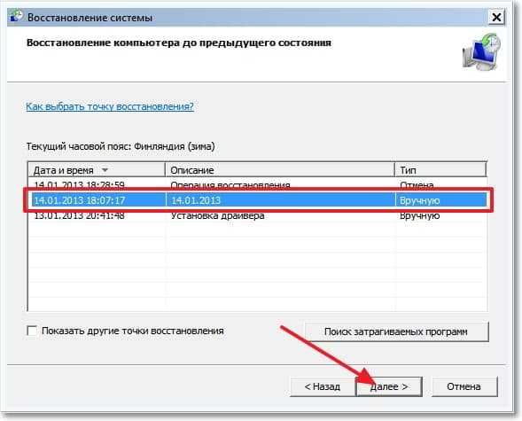The image size is (522, 421).
Task: Click 'Вручную' type cell of highlighted row
Action: [x=419, y=200]
